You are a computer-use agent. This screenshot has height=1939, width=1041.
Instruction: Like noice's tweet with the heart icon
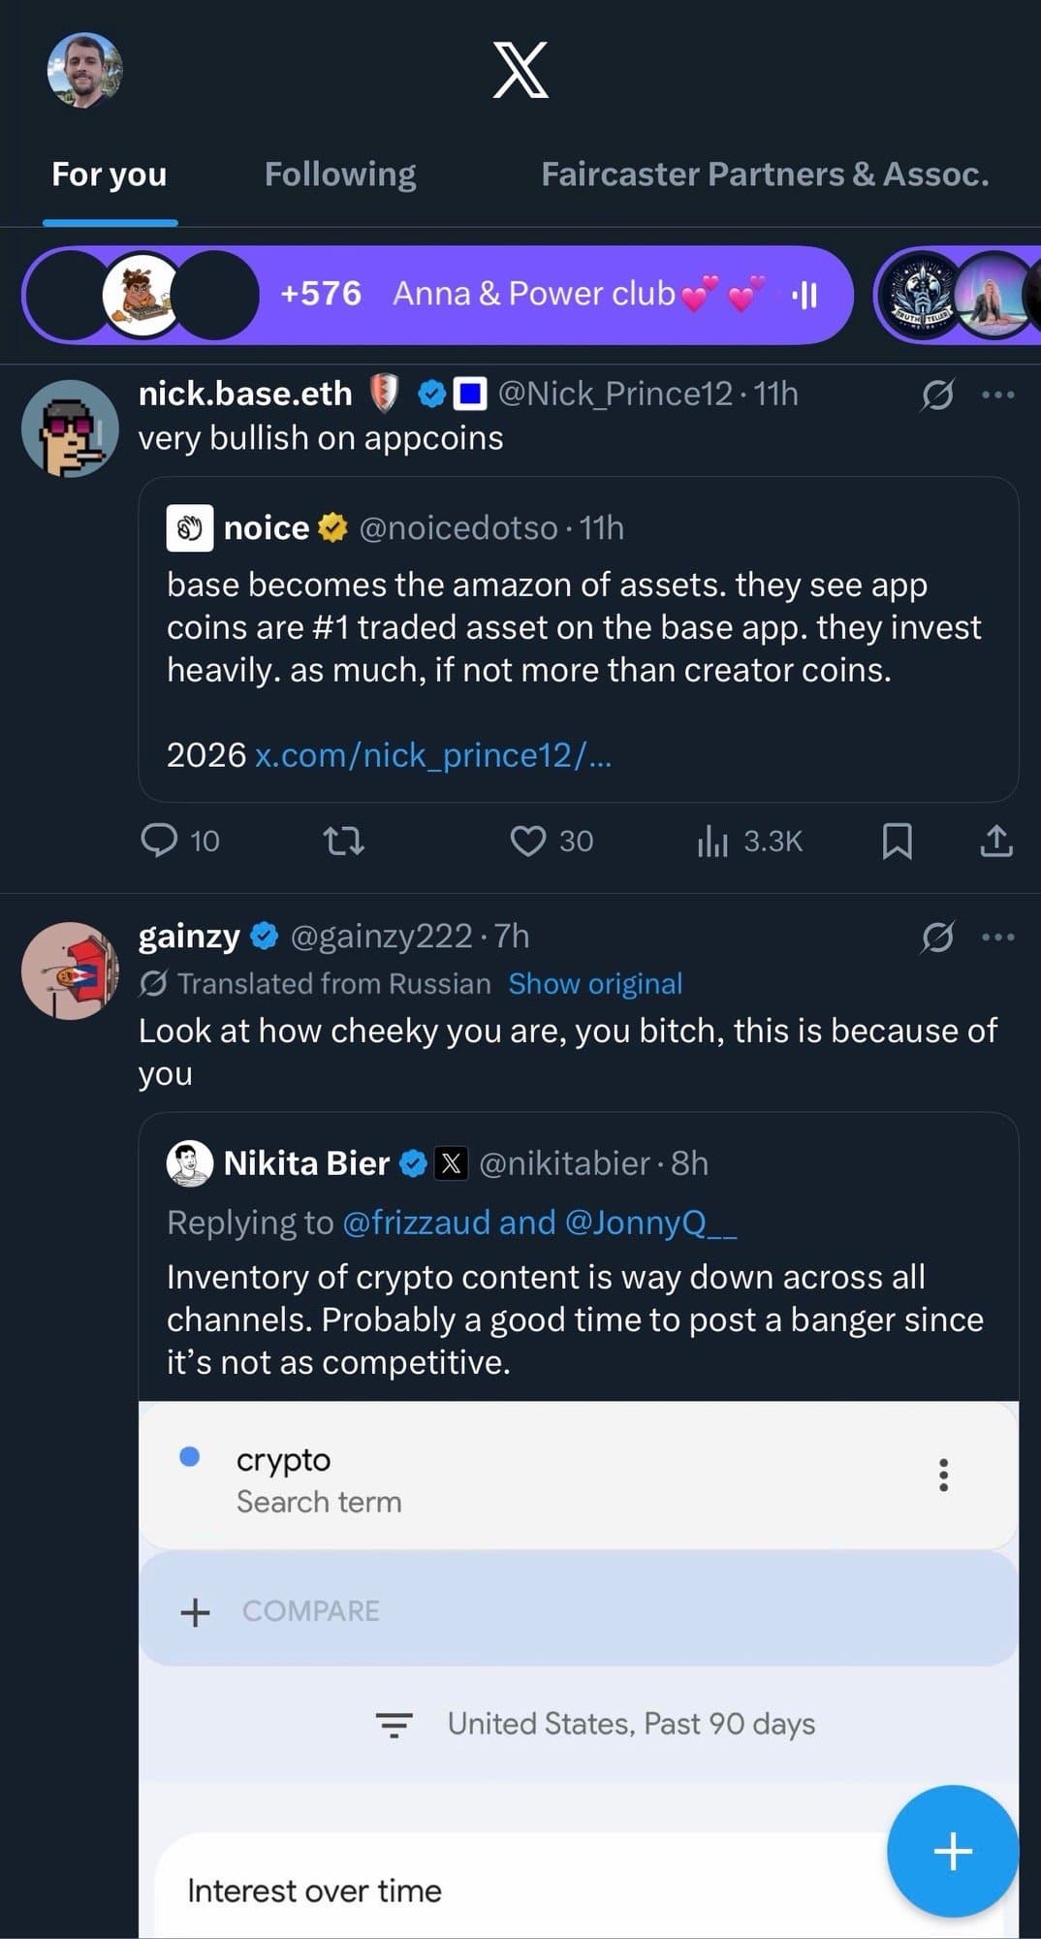pos(528,841)
